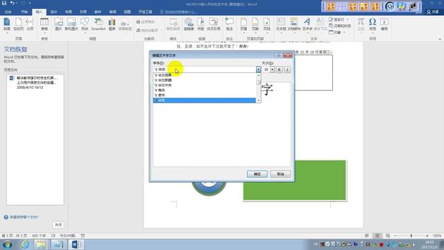
Task: Open Internet Explorer from taskbar
Action: click(25, 244)
